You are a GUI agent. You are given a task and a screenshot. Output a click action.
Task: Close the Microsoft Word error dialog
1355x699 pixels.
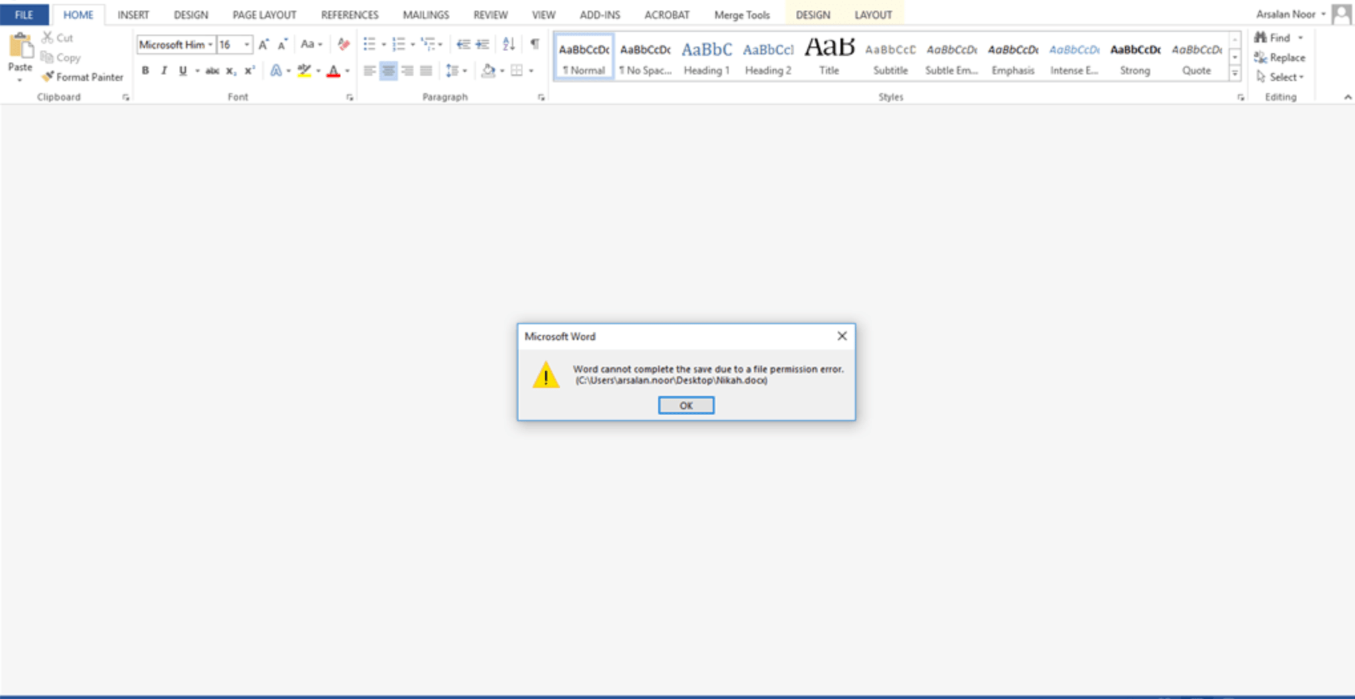click(x=842, y=336)
